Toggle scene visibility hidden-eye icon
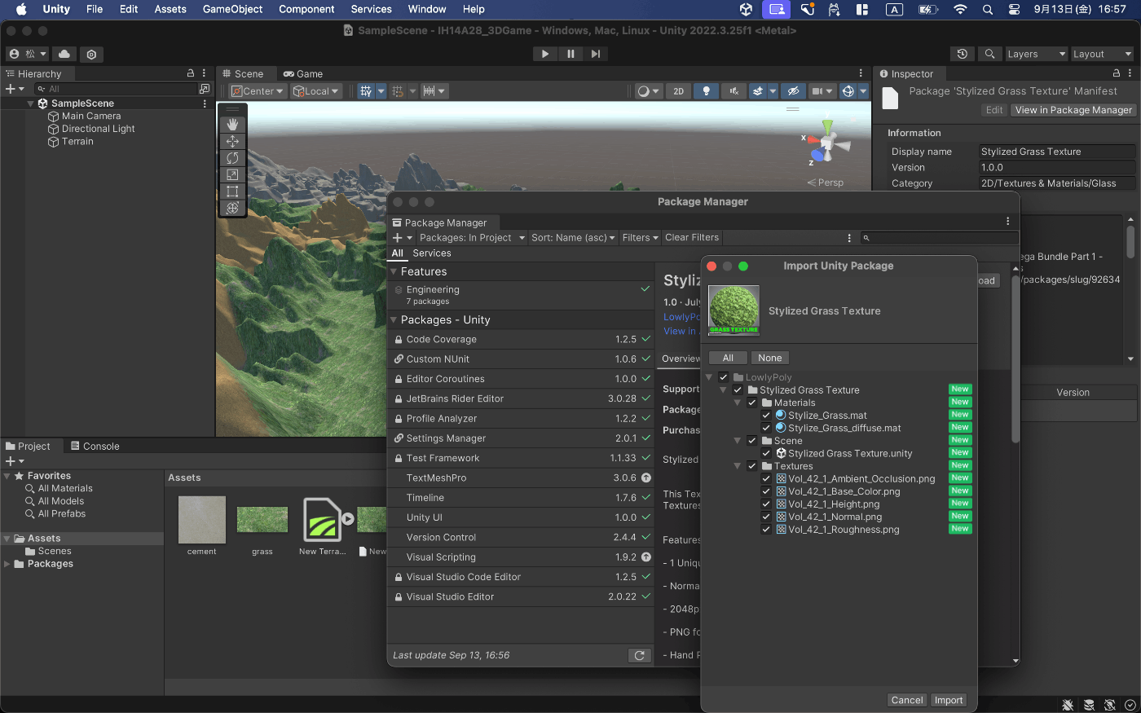Viewport: 1141px width, 713px height. 793,91
